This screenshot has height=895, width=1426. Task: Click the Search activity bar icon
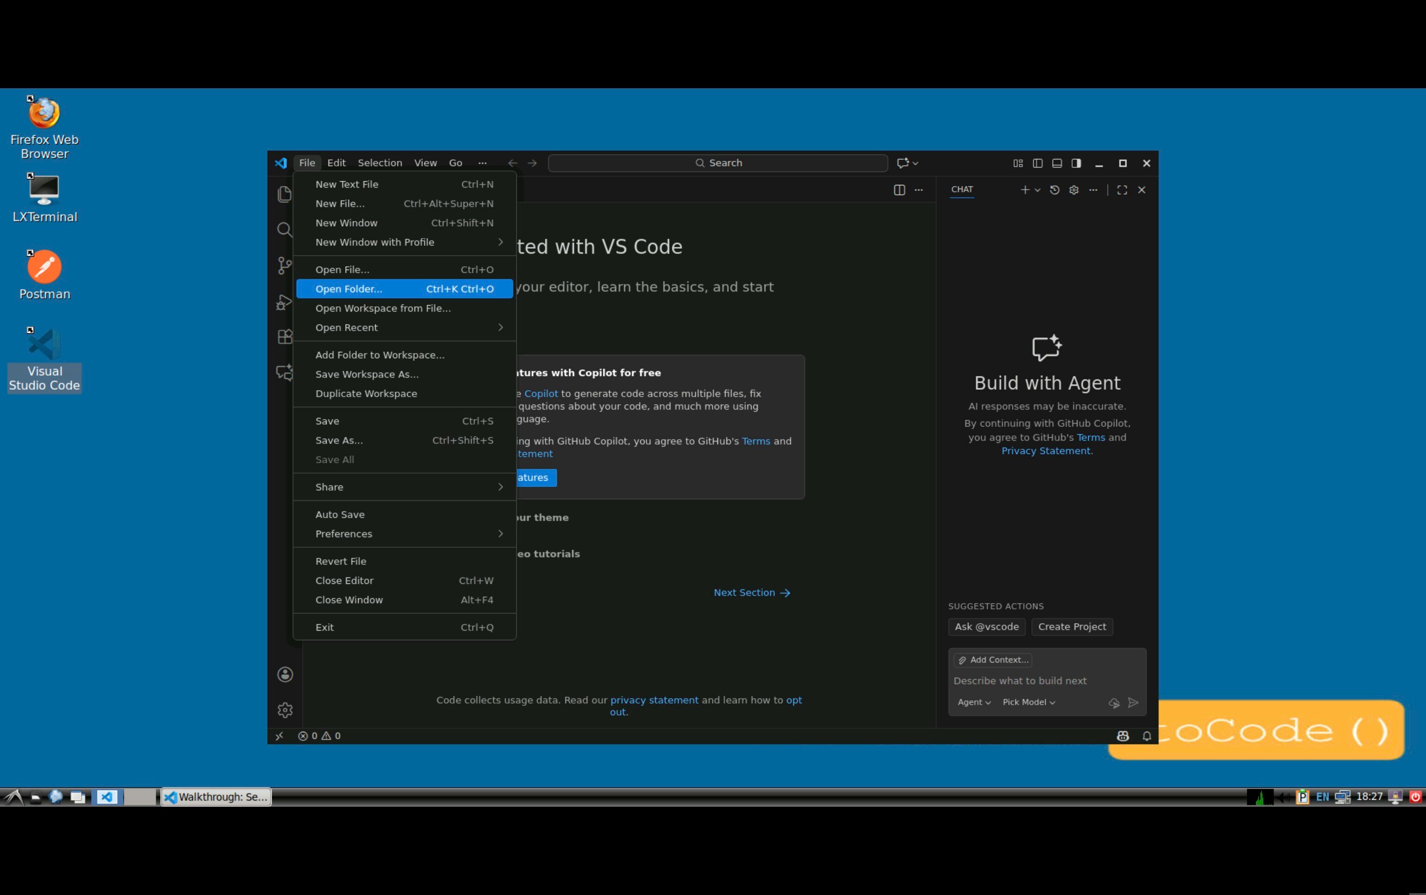click(x=284, y=229)
